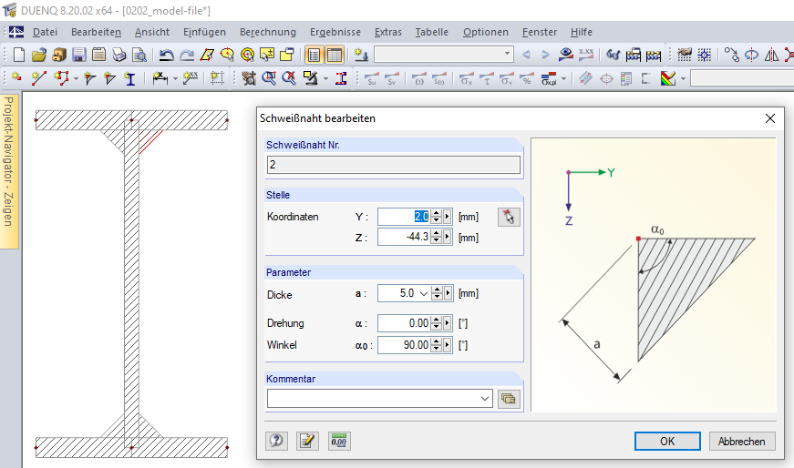This screenshot has height=468, width=794.
Task: Toggle the table view icon
Action: tap(335, 55)
